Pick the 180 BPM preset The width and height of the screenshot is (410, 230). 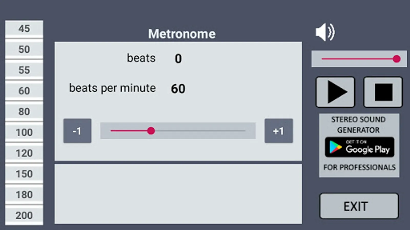[24, 195]
